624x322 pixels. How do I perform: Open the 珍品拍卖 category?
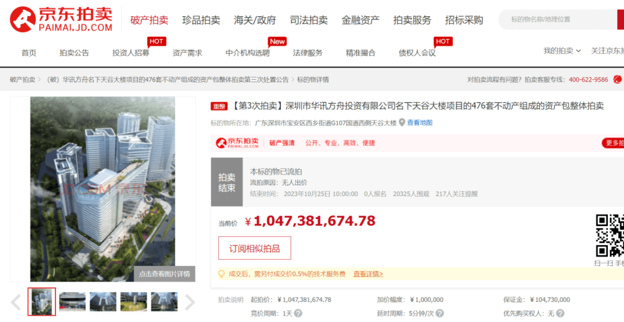[x=201, y=20]
